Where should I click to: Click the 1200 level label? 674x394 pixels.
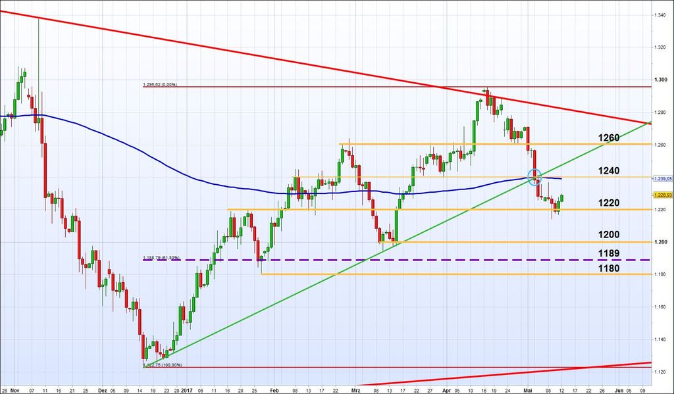[x=608, y=235]
